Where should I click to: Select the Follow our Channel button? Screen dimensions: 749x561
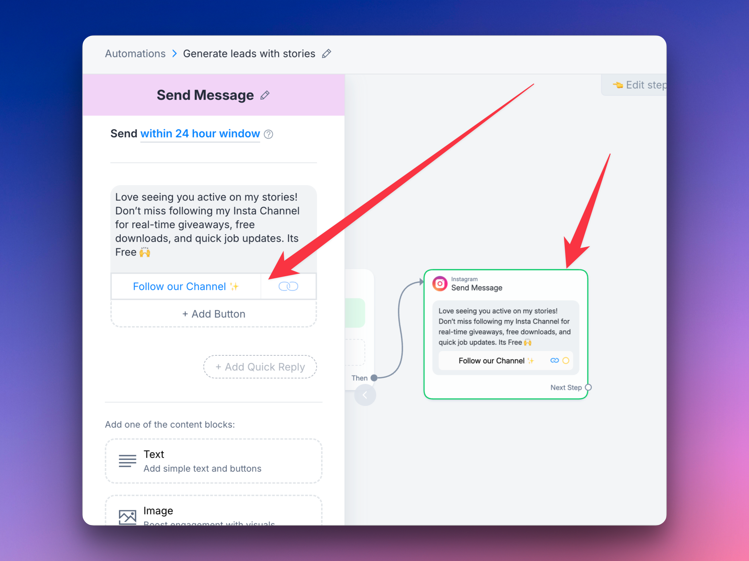click(186, 286)
